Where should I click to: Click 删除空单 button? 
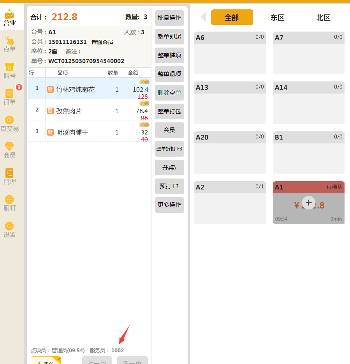pyautogui.click(x=169, y=93)
